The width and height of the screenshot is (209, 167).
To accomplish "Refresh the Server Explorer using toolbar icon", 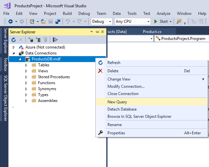I will [x=14, y=40].
